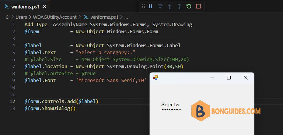Screen dimensions: 283x135
Task: Click the line 6 number in gutter
Action: pyautogui.click(x=14, y=60)
